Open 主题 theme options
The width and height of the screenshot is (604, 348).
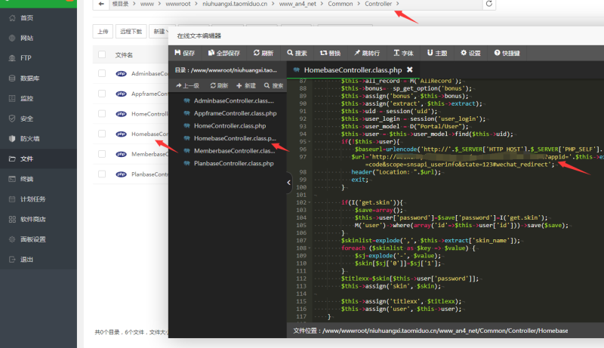tap(437, 53)
